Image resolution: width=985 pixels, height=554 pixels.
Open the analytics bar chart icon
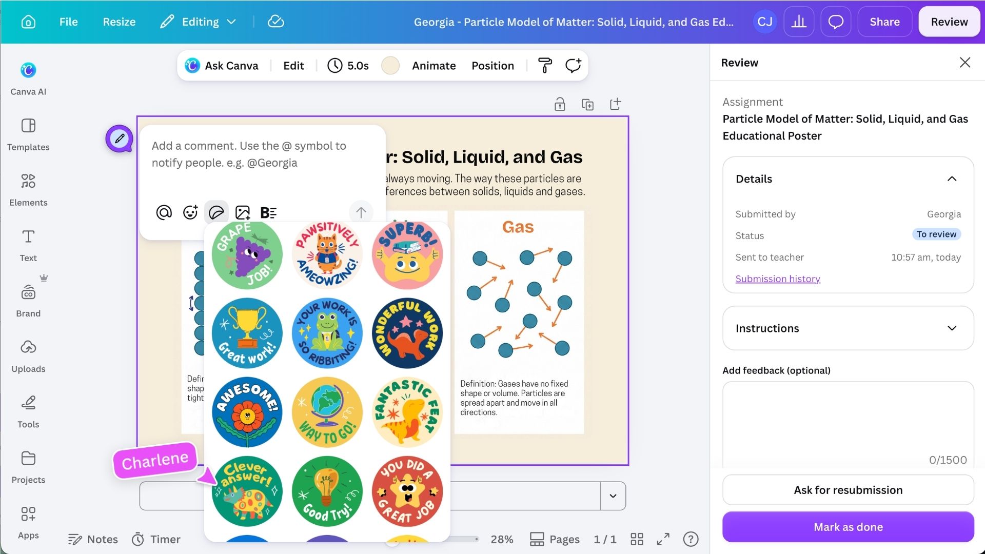pyautogui.click(x=799, y=22)
